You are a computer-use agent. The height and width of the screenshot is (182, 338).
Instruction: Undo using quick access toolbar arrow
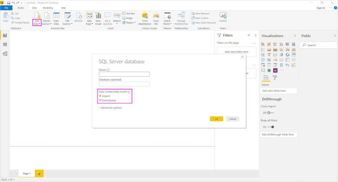click(x=14, y=3)
